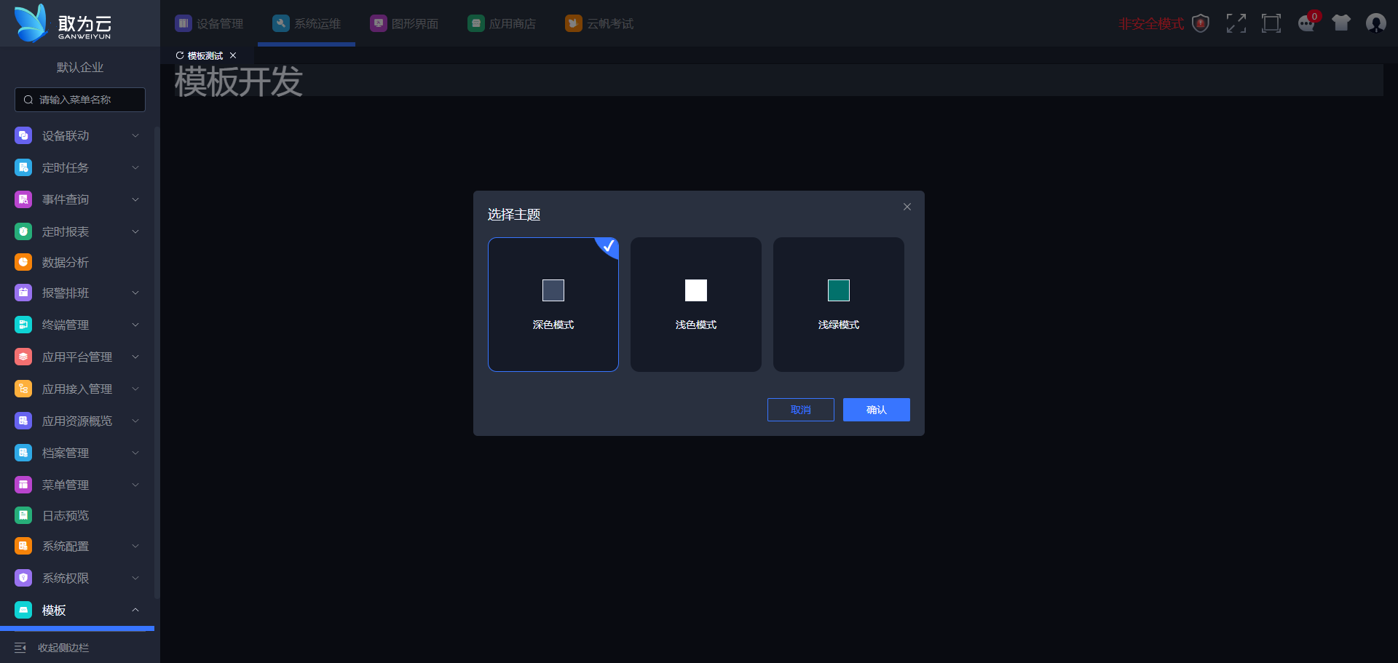Screen dimensions: 1398x663
Task: Expand the 档案管理 menu chevron
Action: 135,453
